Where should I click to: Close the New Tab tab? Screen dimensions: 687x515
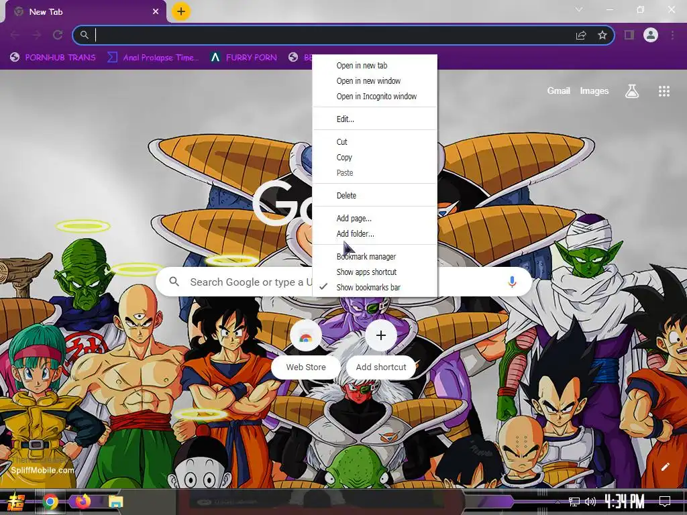156,12
